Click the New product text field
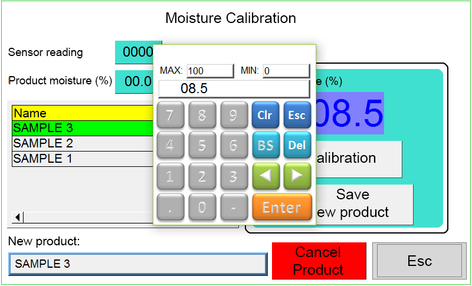Image resolution: width=472 pixels, height=286 pixels. point(137,264)
